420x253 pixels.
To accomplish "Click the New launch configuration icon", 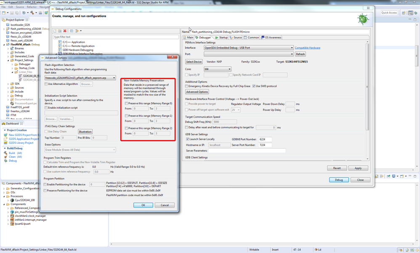I will pyautogui.click(x=55, y=31).
